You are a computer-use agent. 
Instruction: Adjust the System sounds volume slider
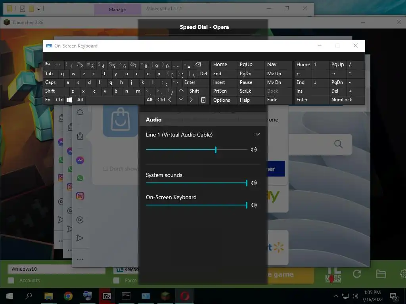pyautogui.click(x=197, y=183)
